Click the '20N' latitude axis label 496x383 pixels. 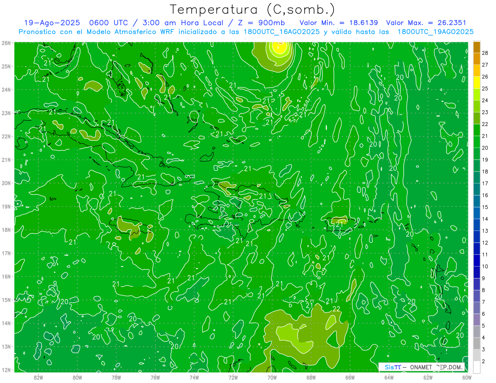coord(6,183)
